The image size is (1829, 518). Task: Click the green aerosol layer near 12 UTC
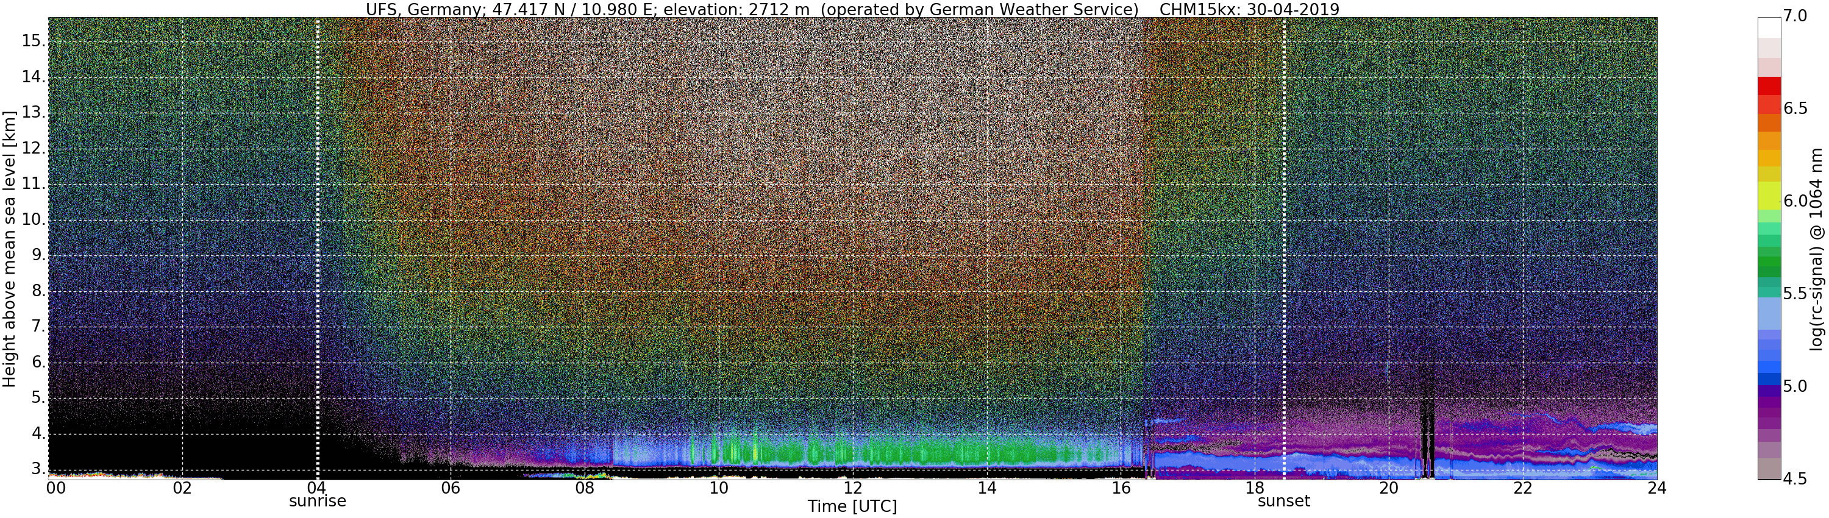coord(853,452)
